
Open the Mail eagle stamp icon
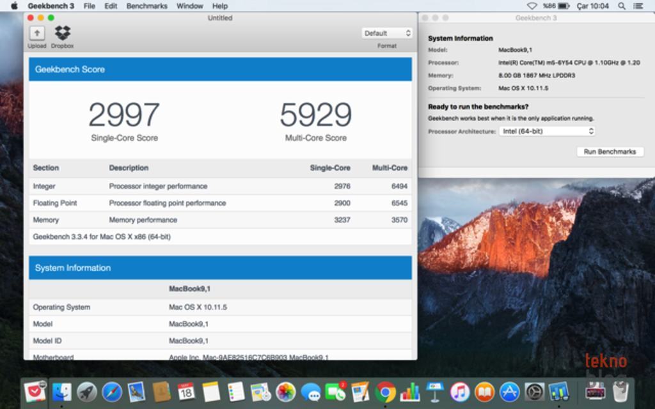pyautogui.click(x=137, y=392)
